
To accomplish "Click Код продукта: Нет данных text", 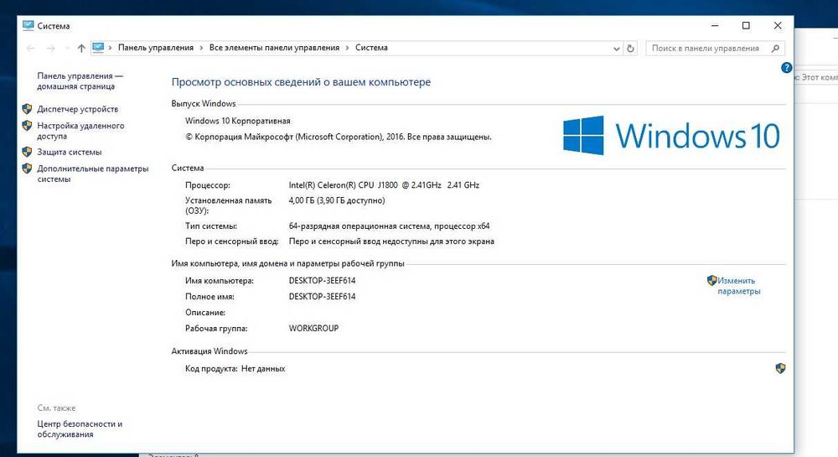I will [x=235, y=369].
